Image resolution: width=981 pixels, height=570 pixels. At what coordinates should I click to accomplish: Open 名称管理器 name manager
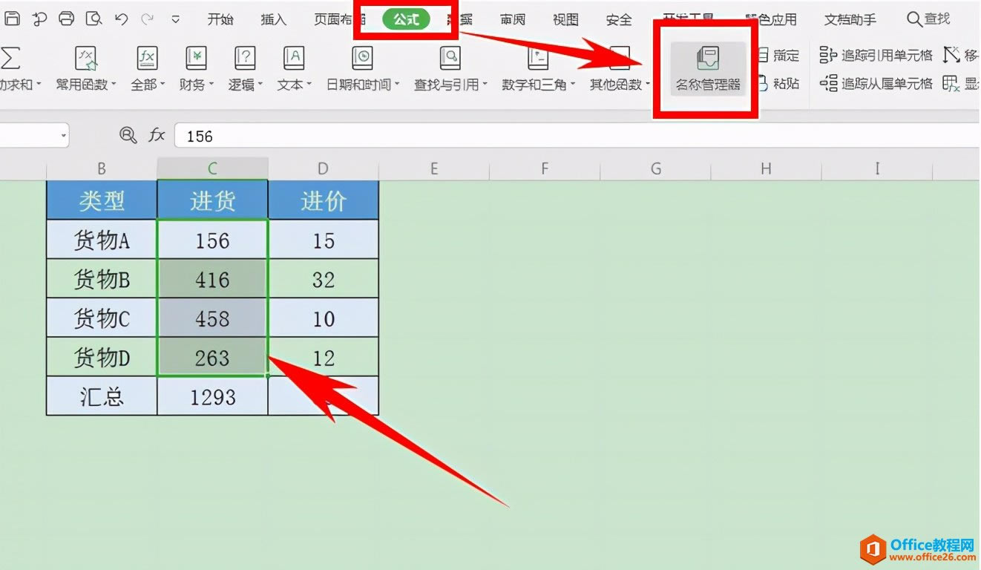708,68
